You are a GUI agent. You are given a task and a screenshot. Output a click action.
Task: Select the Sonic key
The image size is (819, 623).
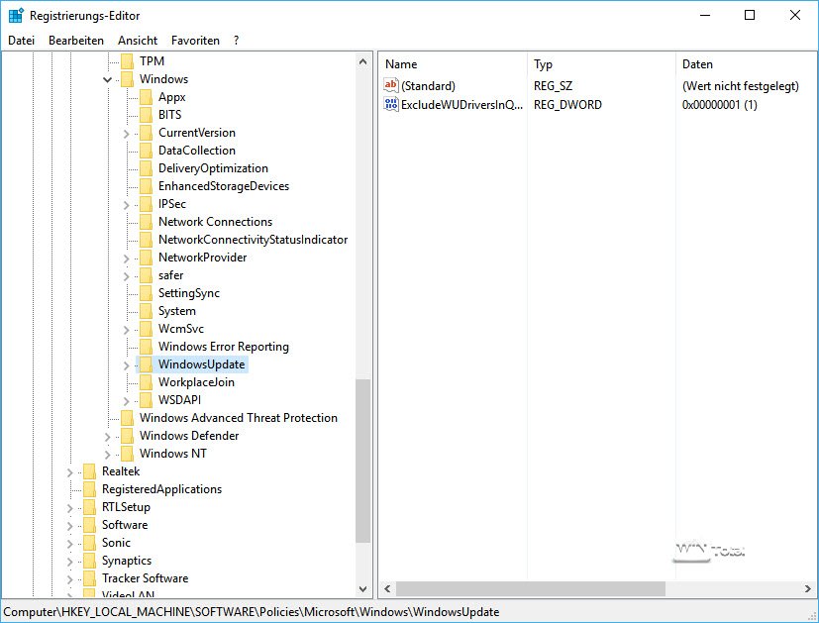[x=116, y=543]
